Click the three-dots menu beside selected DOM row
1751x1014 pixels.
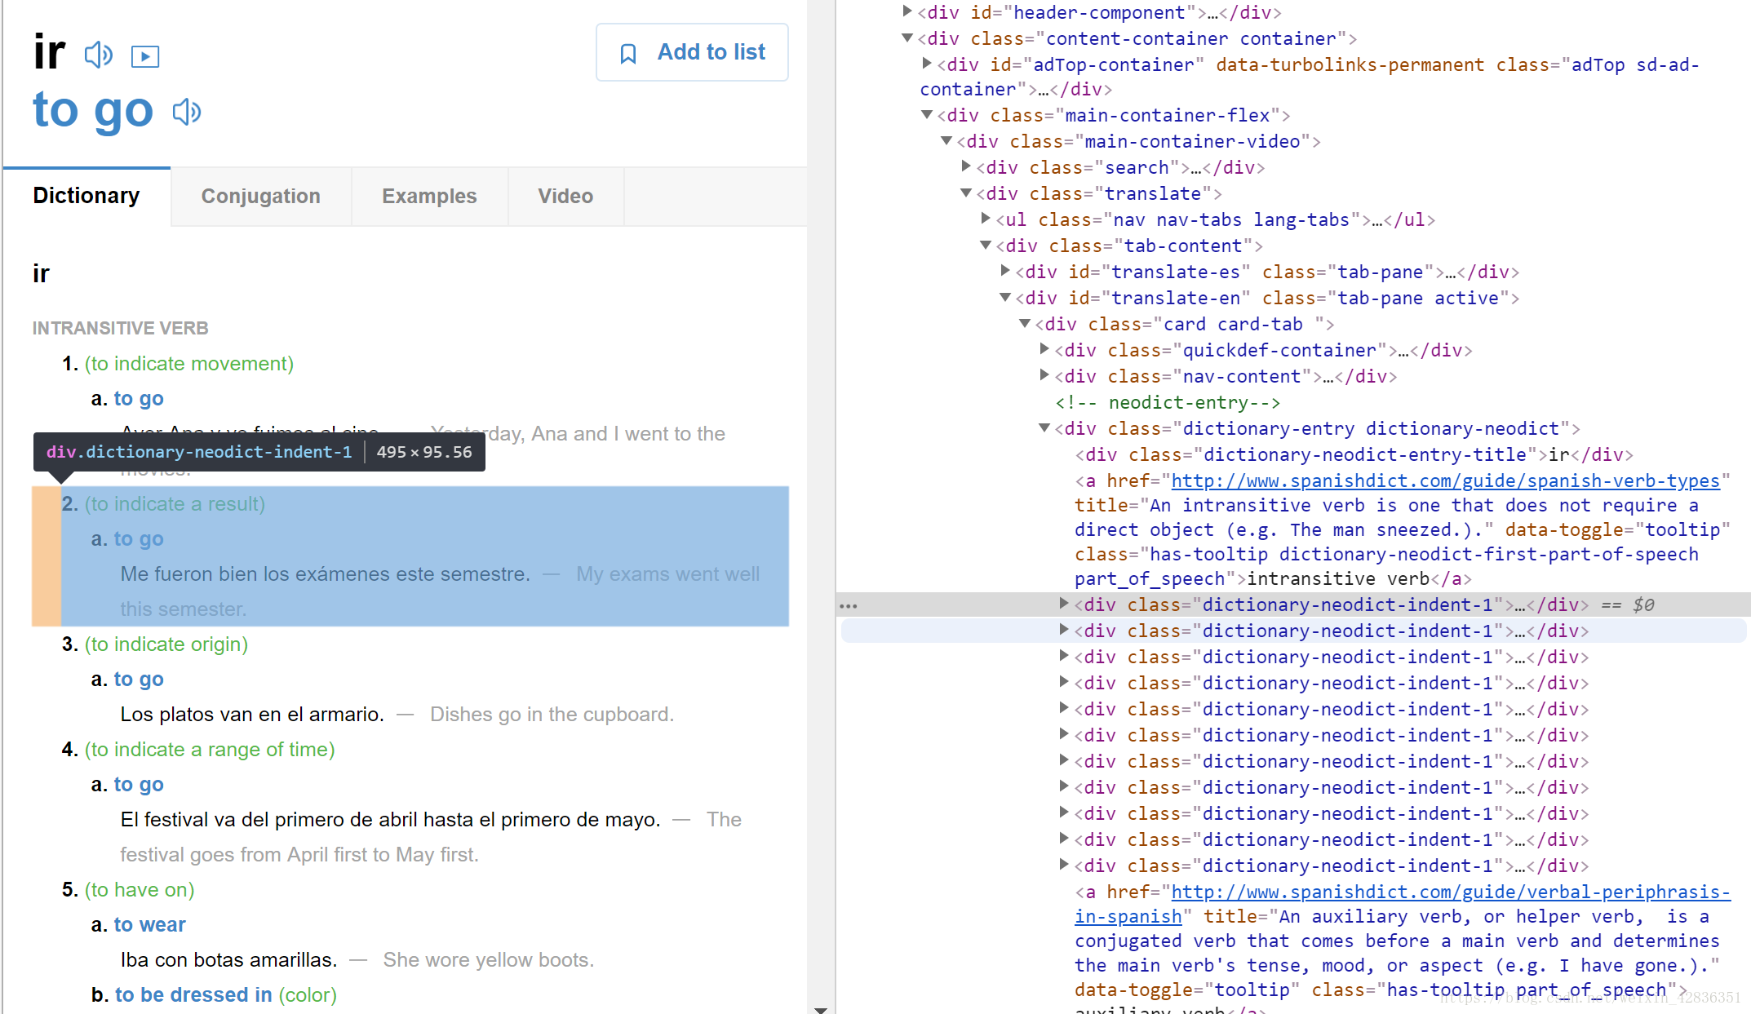coord(849,606)
